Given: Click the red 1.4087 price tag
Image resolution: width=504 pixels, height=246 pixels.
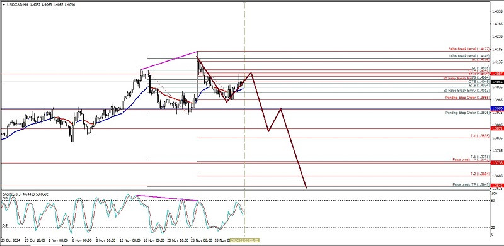Looking at the screenshot, I should (497, 74).
